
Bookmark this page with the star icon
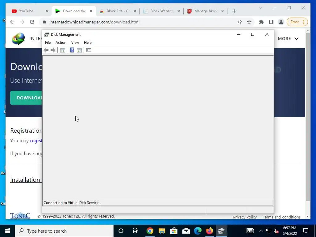[249, 22]
